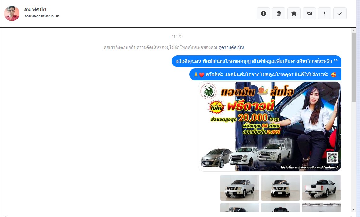Flag for follow-up with the exclamation mark button
This screenshot has height=217, width=360.
[324, 13]
